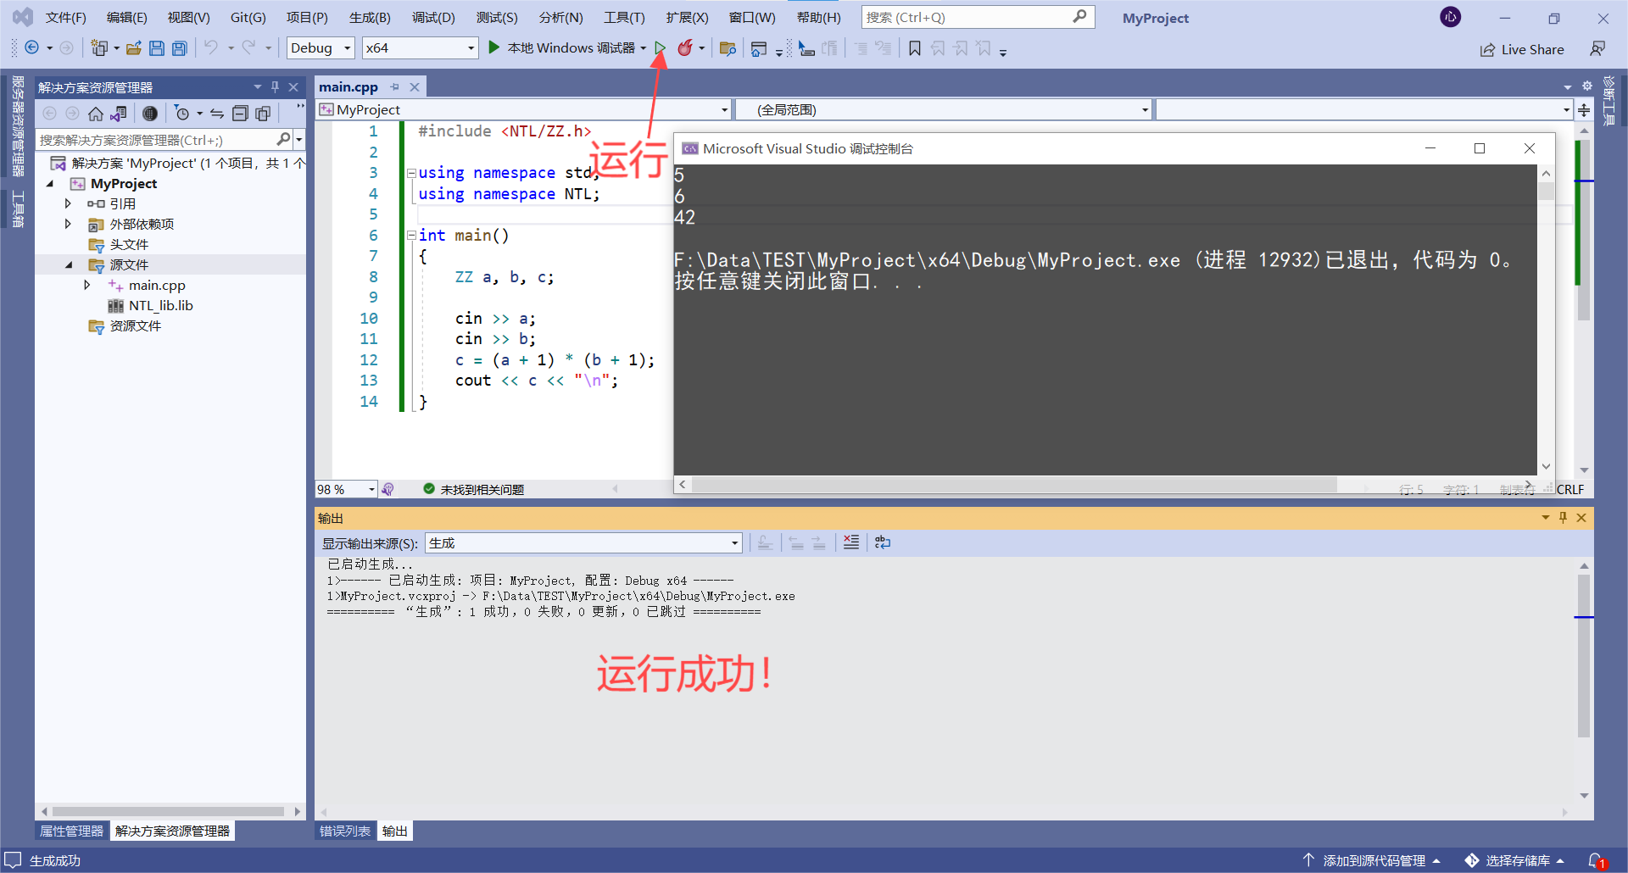Open the 调试(D) menu
Screen dimensions: 1628x873
click(x=433, y=17)
